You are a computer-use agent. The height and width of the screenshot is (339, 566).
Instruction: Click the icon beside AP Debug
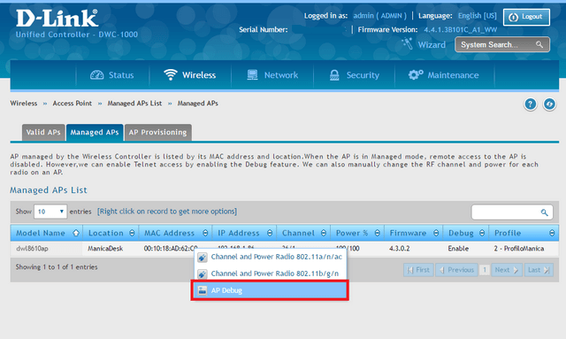tap(203, 290)
